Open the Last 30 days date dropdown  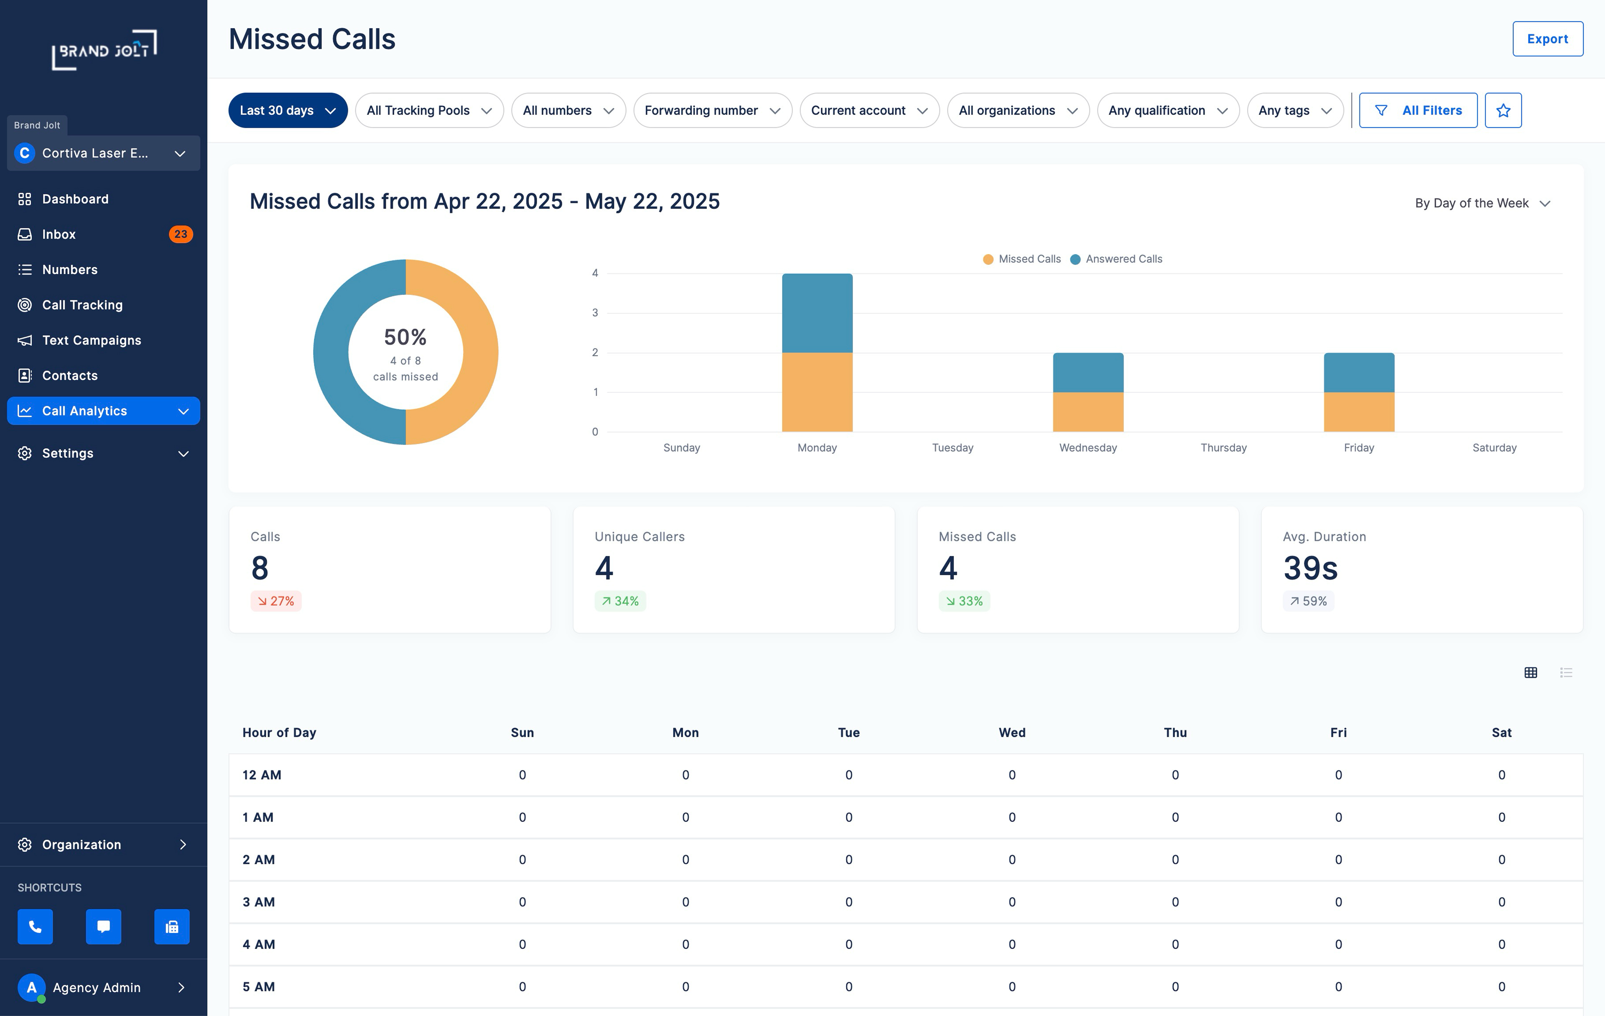point(287,111)
